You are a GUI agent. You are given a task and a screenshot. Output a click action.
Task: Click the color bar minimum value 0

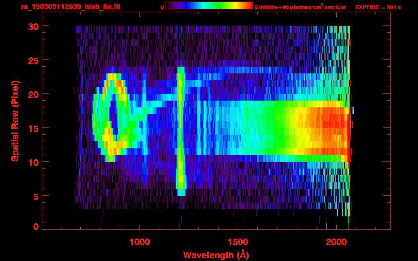click(162, 7)
